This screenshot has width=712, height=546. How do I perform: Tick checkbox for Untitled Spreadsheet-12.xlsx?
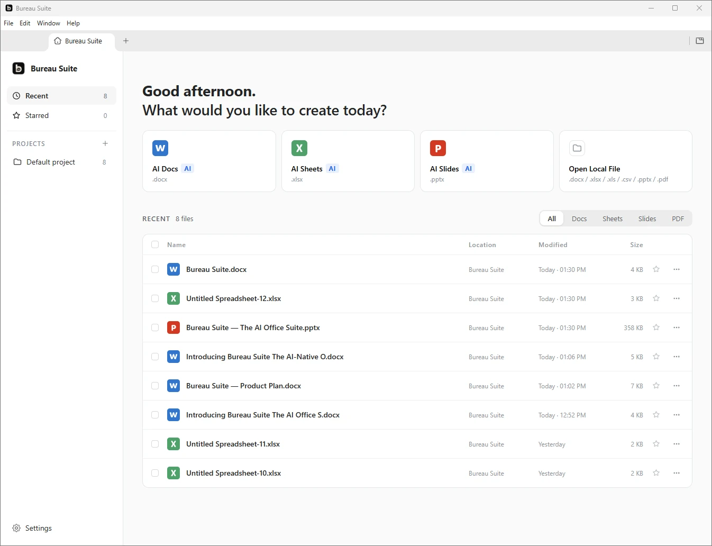click(x=155, y=298)
